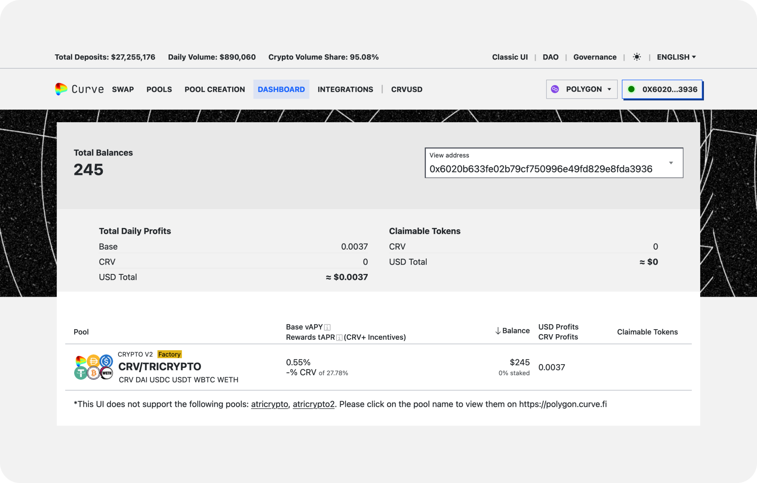The image size is (757, 483).
Task: Click the CRV token icon in pool row
Action: click(x=80, y=361)
